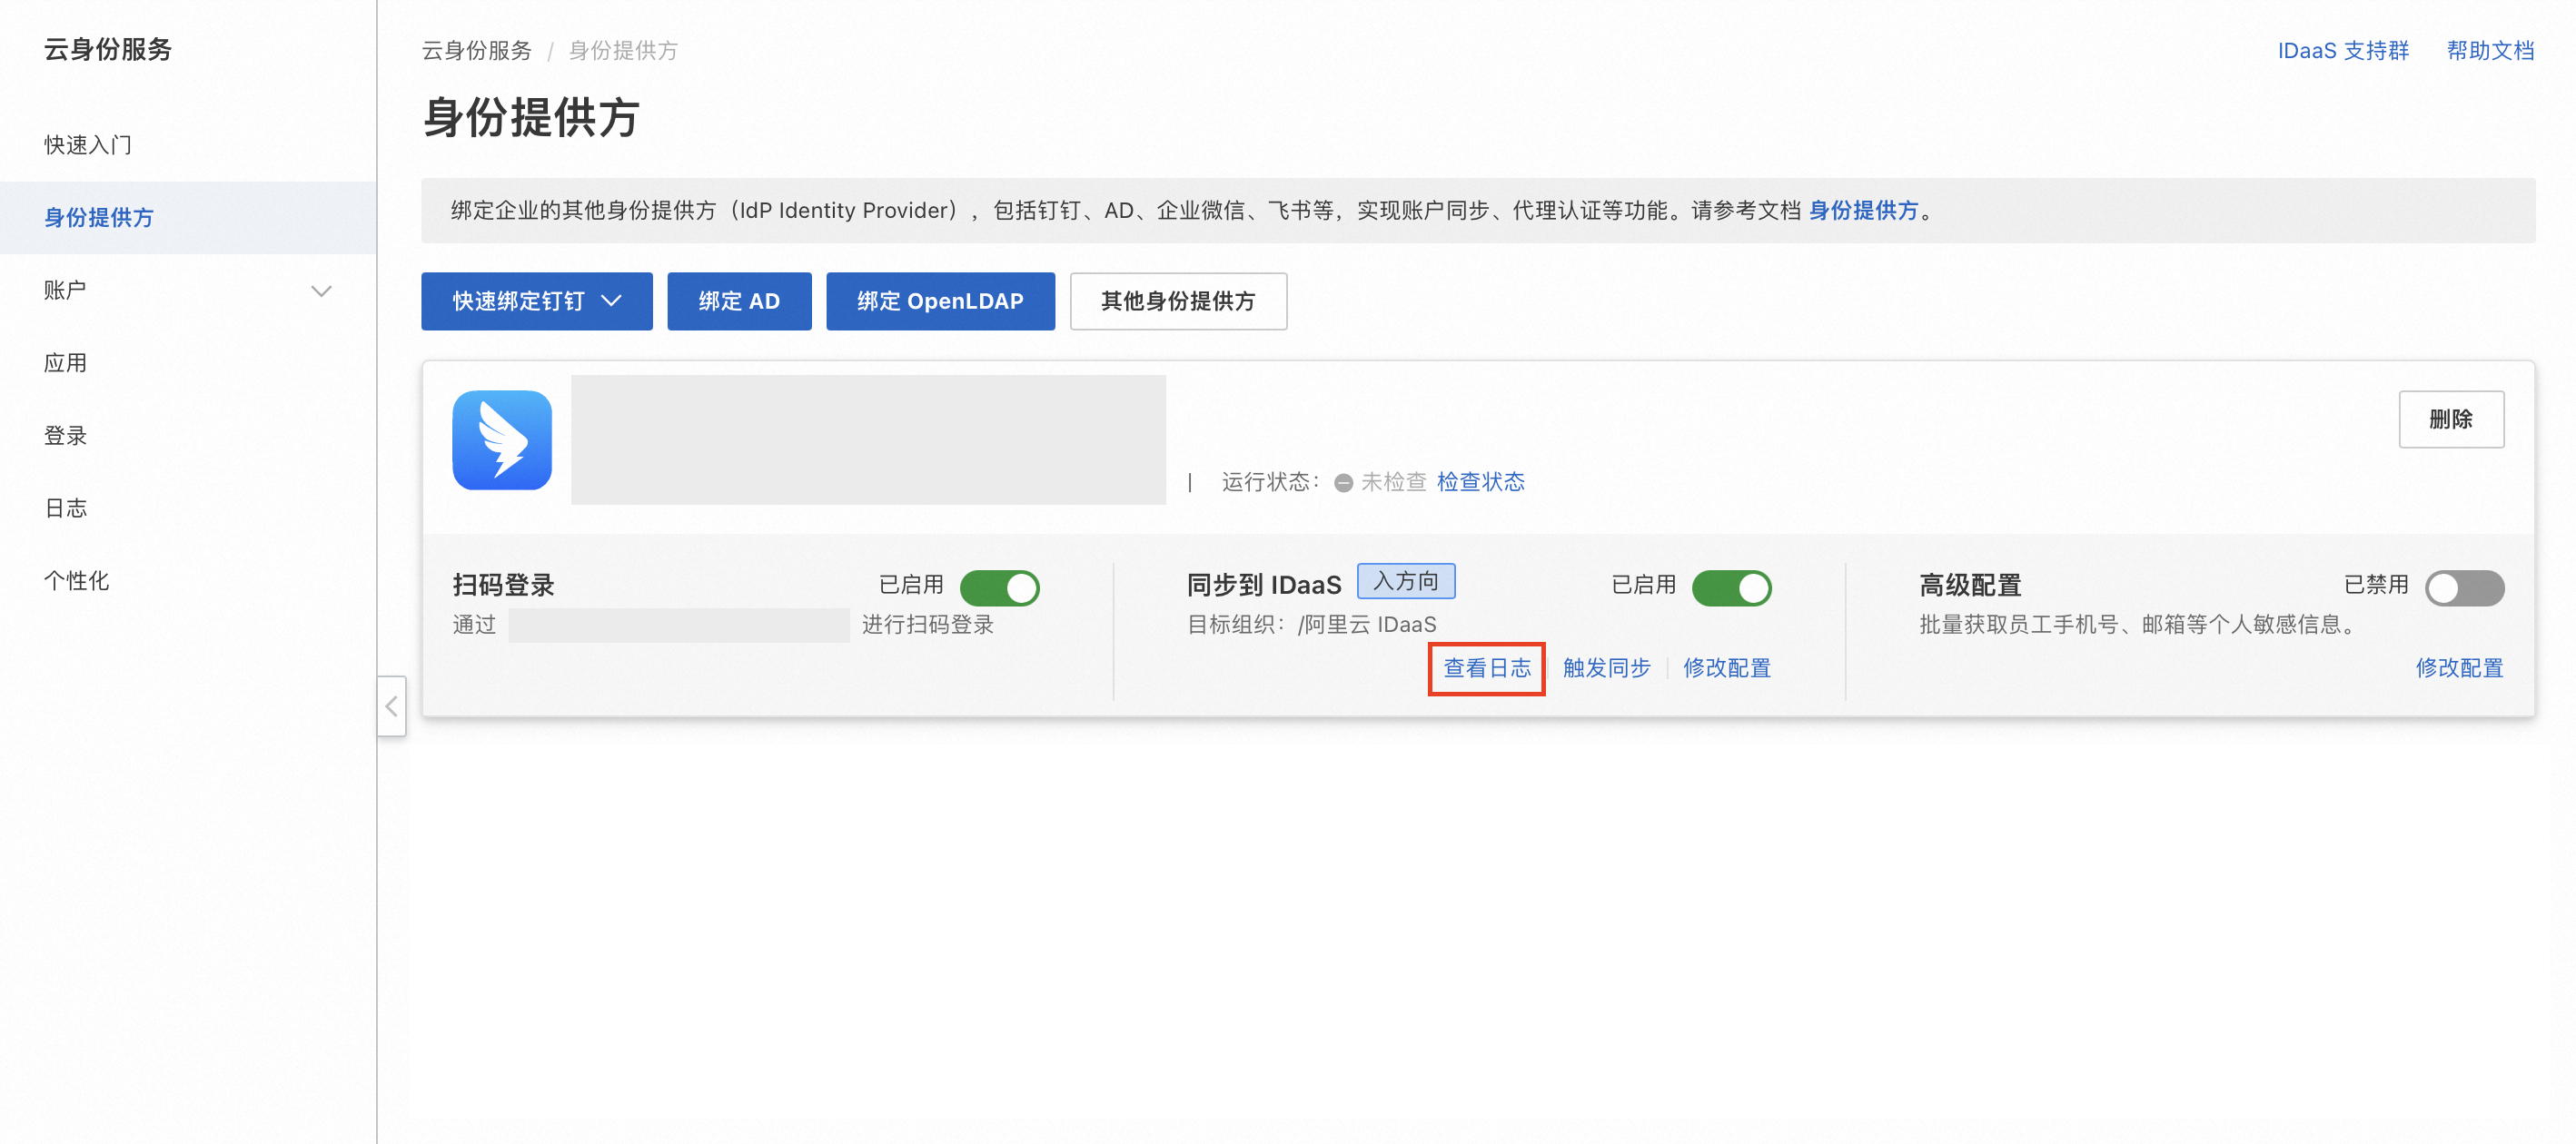Delete the provider with 删除 button
The height and width of the screenshot is (1144, 2576).
2451,419
